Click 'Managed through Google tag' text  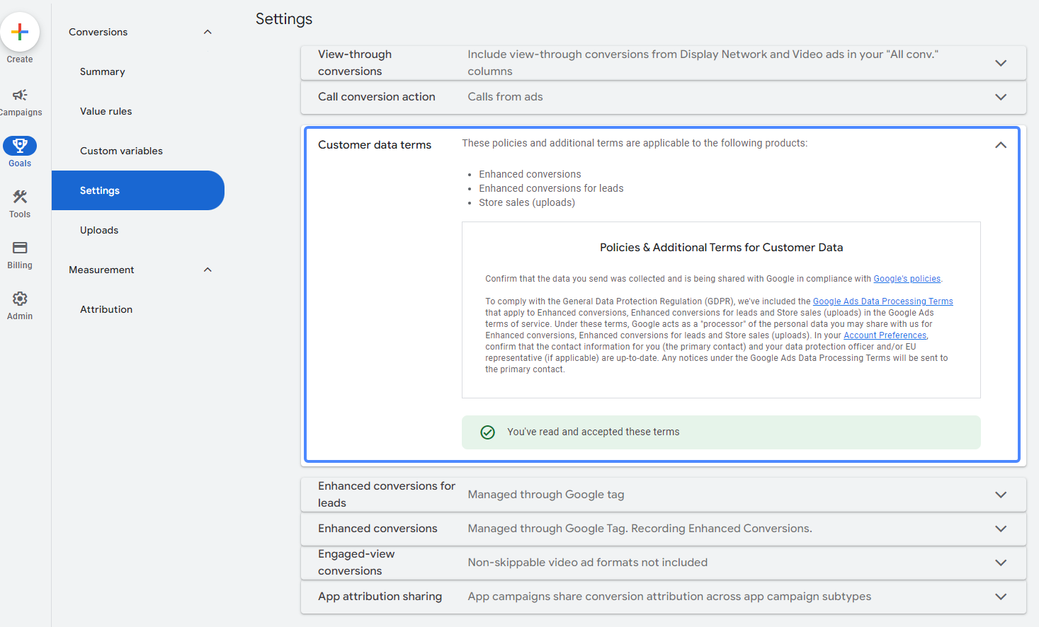coord(546,495)
